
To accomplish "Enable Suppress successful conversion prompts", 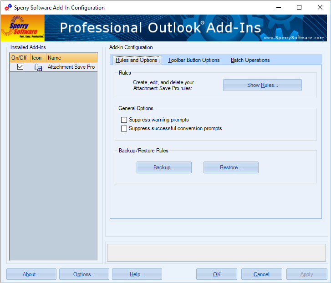I will pos(124,128).
